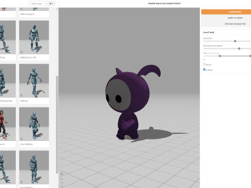Screen dimensions: 251x188
Task: Click the Trim slider left handle
Action: pos(220,56)
